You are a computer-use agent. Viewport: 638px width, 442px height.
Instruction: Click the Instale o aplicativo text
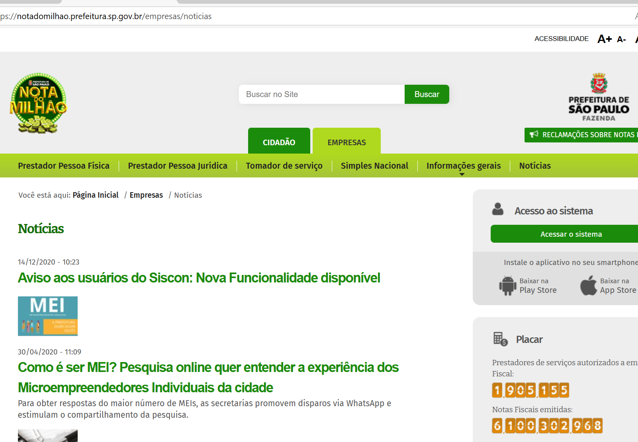(x=571, y=263)
